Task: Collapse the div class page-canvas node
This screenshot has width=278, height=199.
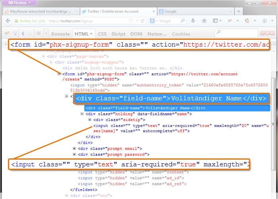Action: [43, 57]
